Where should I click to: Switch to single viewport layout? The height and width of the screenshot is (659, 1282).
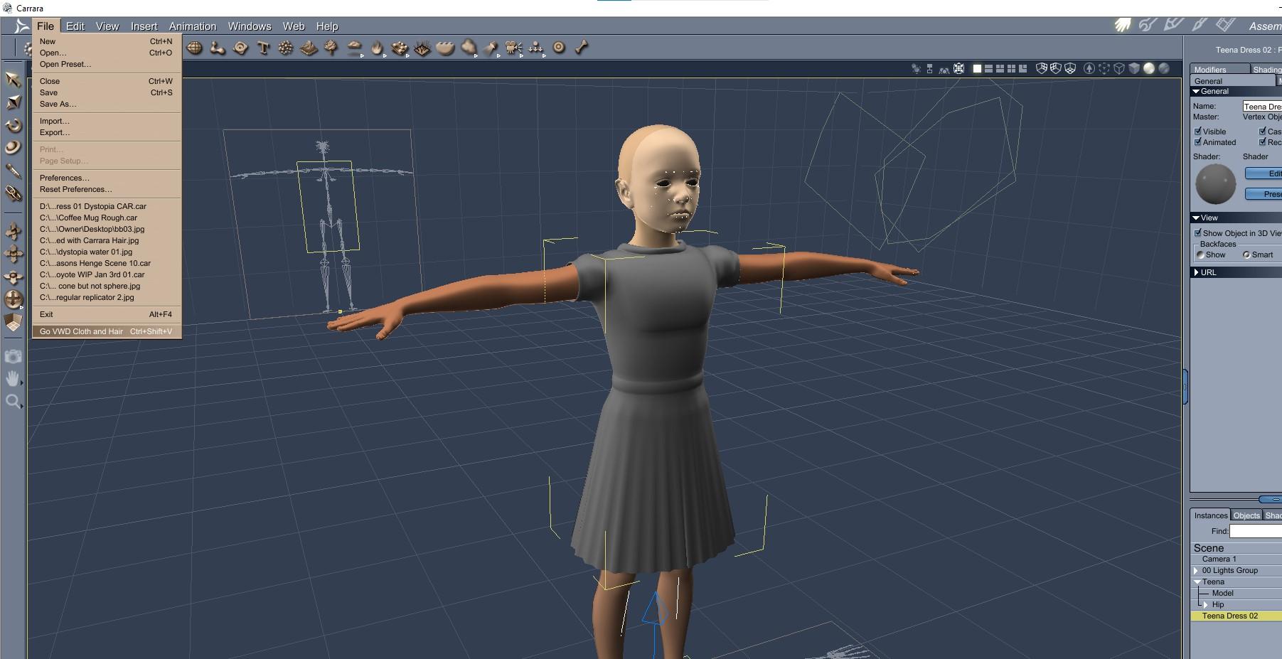tap(977, 69)
